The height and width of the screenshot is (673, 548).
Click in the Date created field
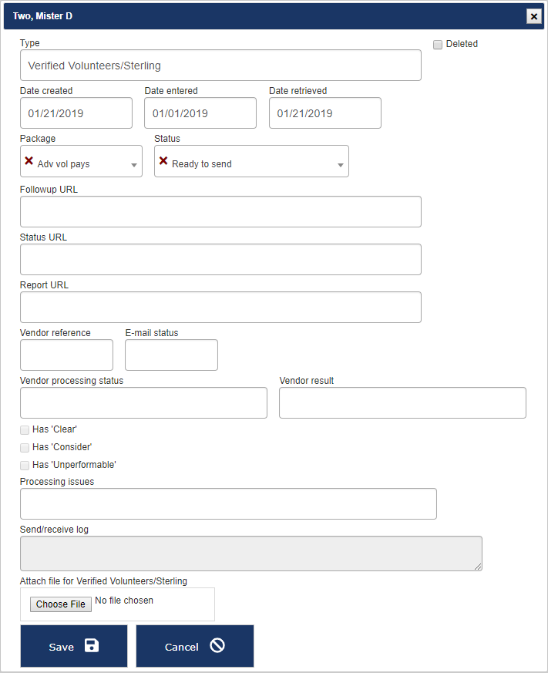(x=76, y=113)
